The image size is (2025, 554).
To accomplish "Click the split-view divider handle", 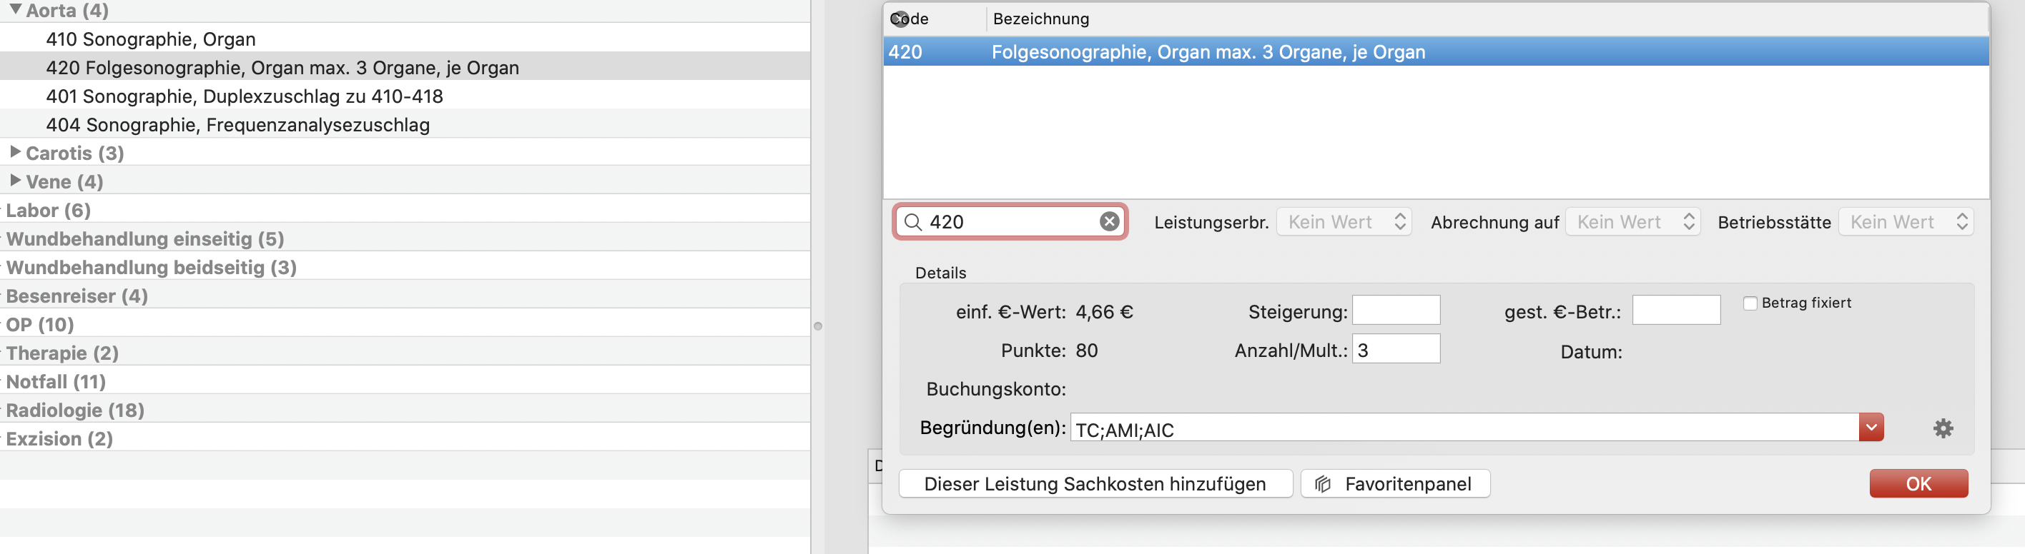I will 817,326.
